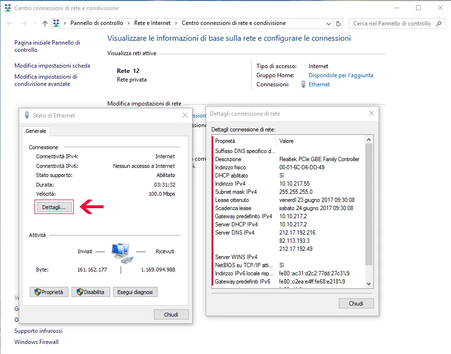Open Windows Firewall link
Viewport: 451px width, 354px height.
coord(36,342)
